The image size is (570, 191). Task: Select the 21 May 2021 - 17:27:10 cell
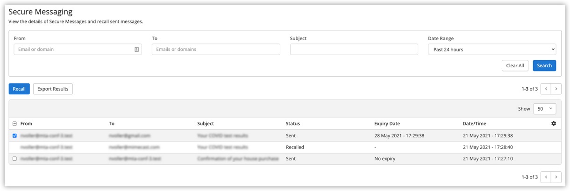[488, 159]
